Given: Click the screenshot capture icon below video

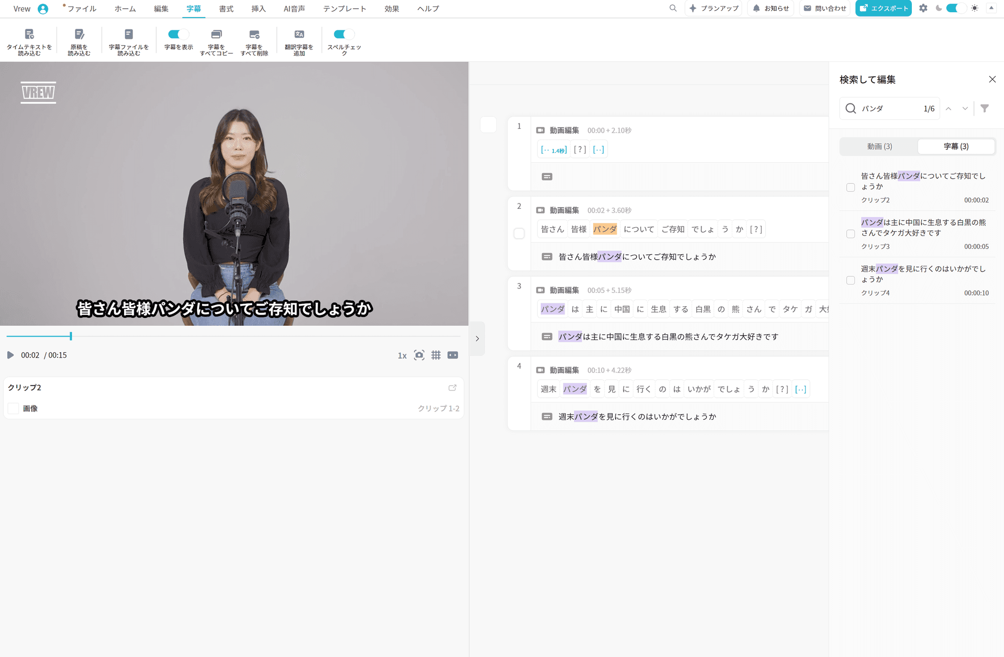Looking at the screenshot, I should click(419, 355).
